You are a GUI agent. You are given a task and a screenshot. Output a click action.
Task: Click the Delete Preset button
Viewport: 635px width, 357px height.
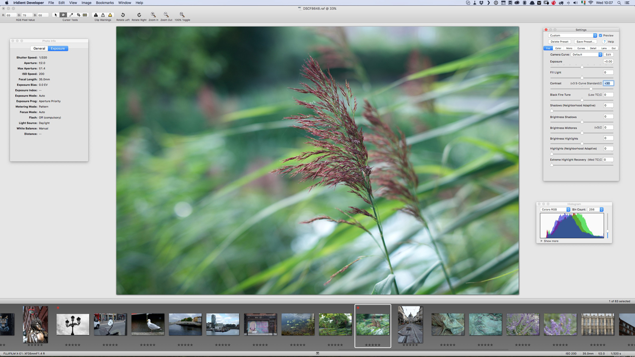(559, 42)
